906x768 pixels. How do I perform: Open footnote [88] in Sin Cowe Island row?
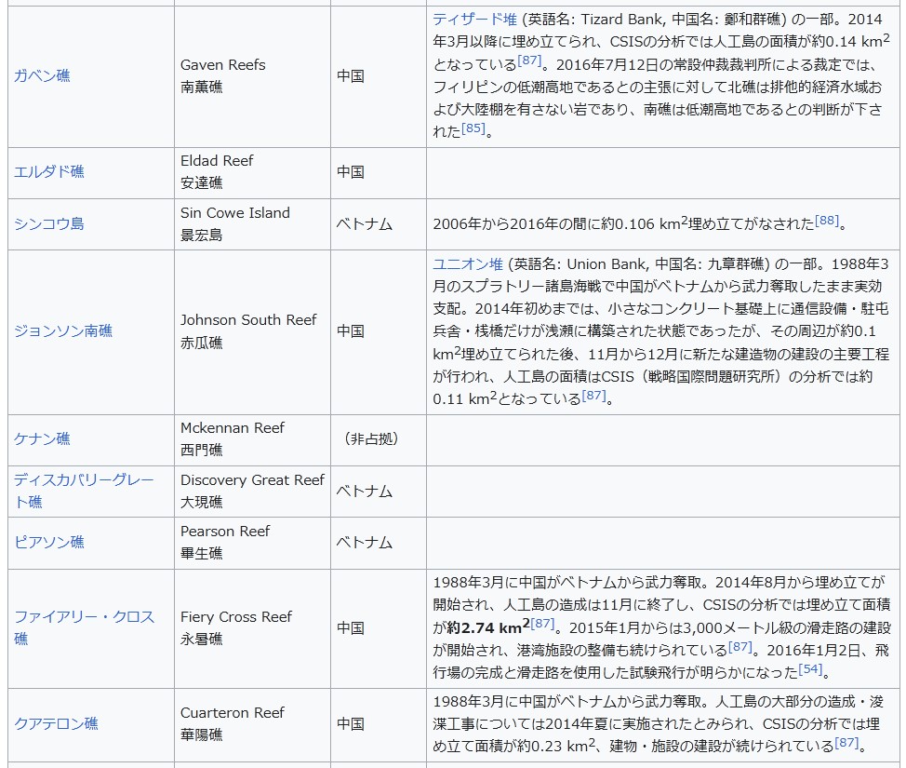[x=827, y=221]
